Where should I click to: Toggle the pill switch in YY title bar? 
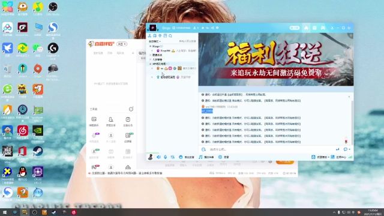click(x=295, y=28)
